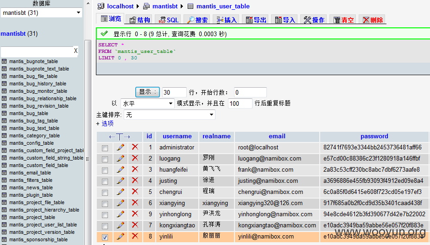Open the SQL tab
Image resolution: width=430 pixels, height=245 pixels.
(169, 20)
